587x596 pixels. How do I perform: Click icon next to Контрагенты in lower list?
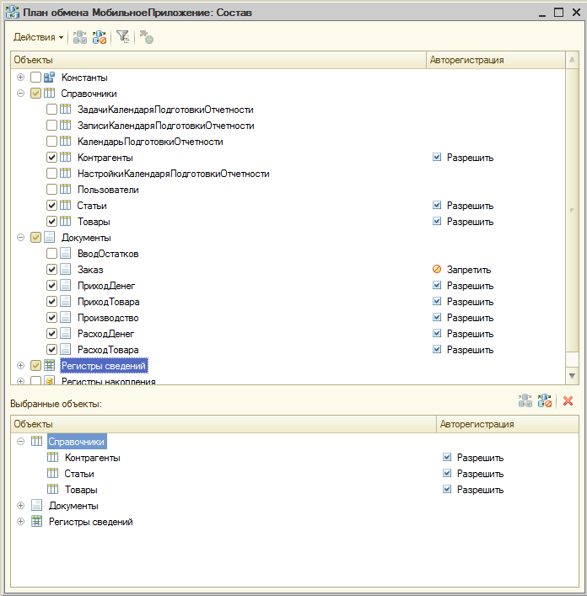[52, 457]
